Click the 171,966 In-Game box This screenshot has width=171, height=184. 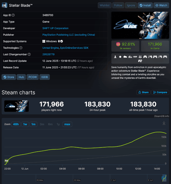[155, 46]
